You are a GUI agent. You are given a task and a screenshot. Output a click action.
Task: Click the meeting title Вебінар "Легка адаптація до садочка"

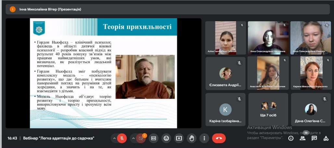(59, 138)
